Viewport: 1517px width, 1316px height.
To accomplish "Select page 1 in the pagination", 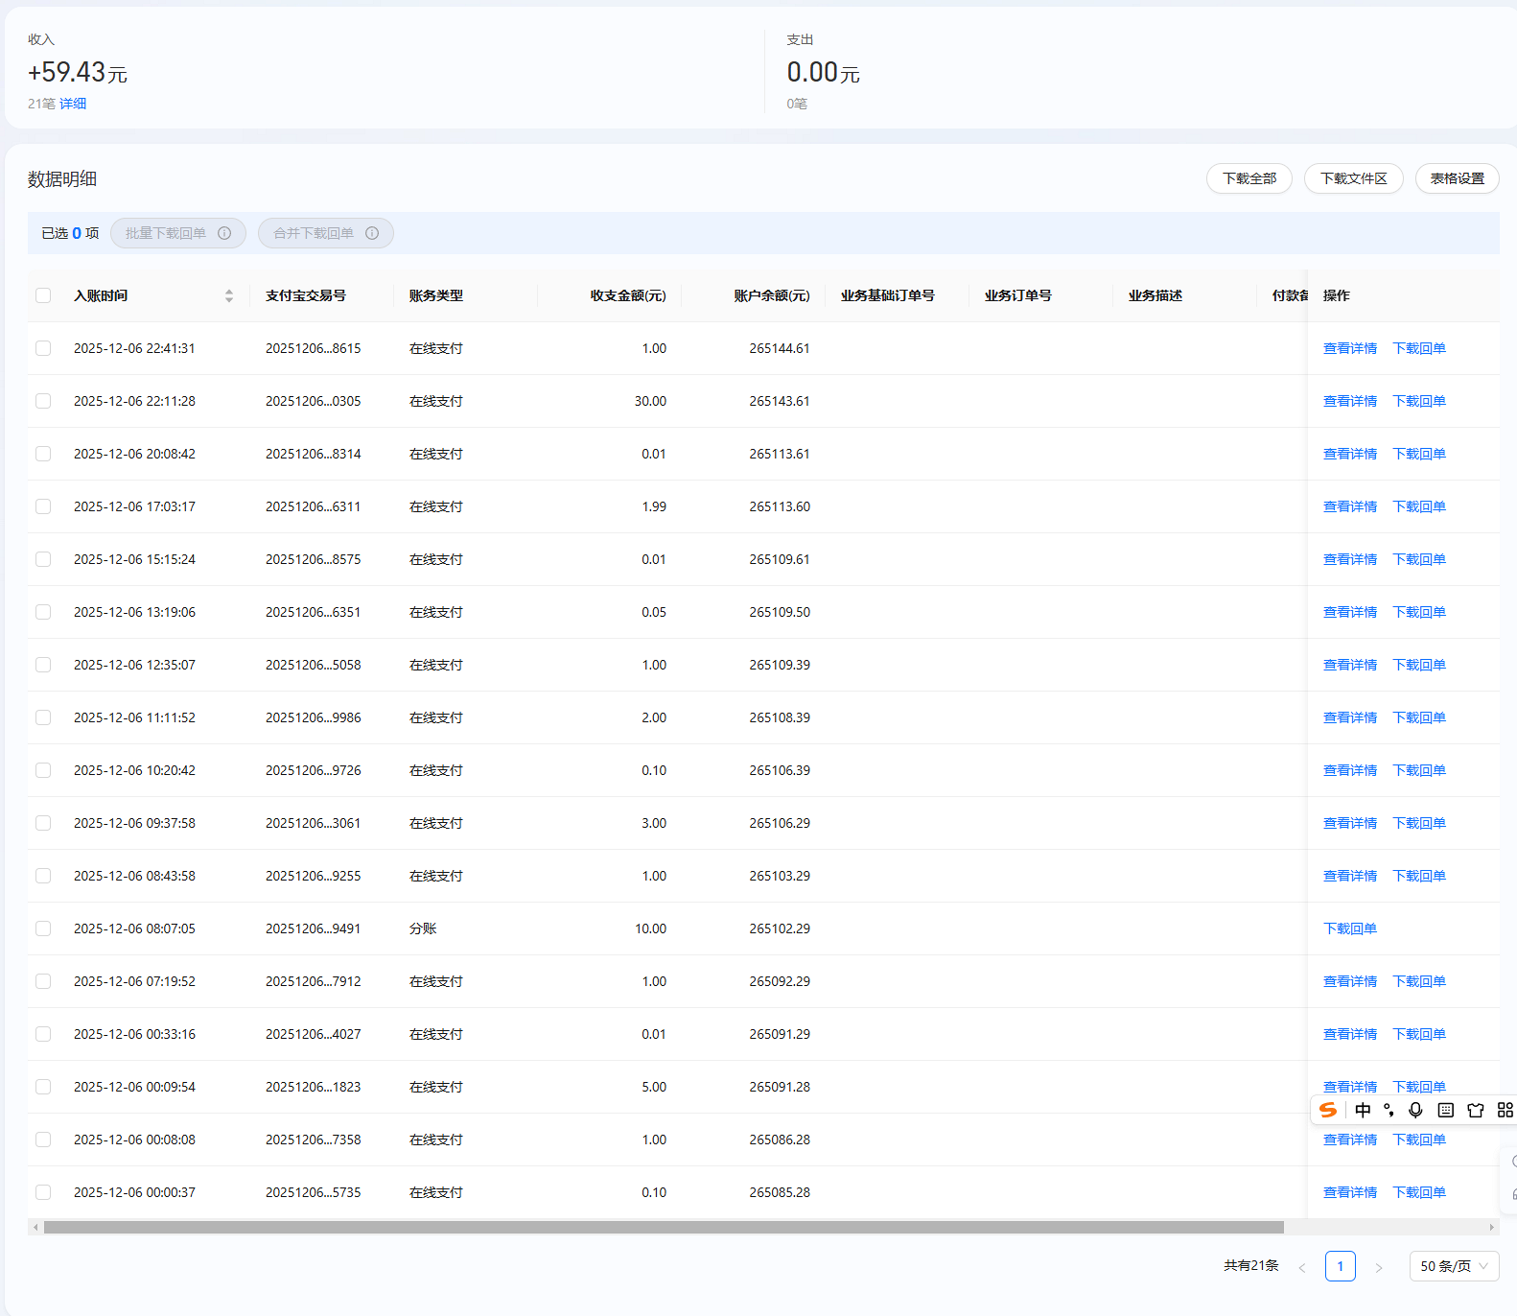I will 1341,1266.
